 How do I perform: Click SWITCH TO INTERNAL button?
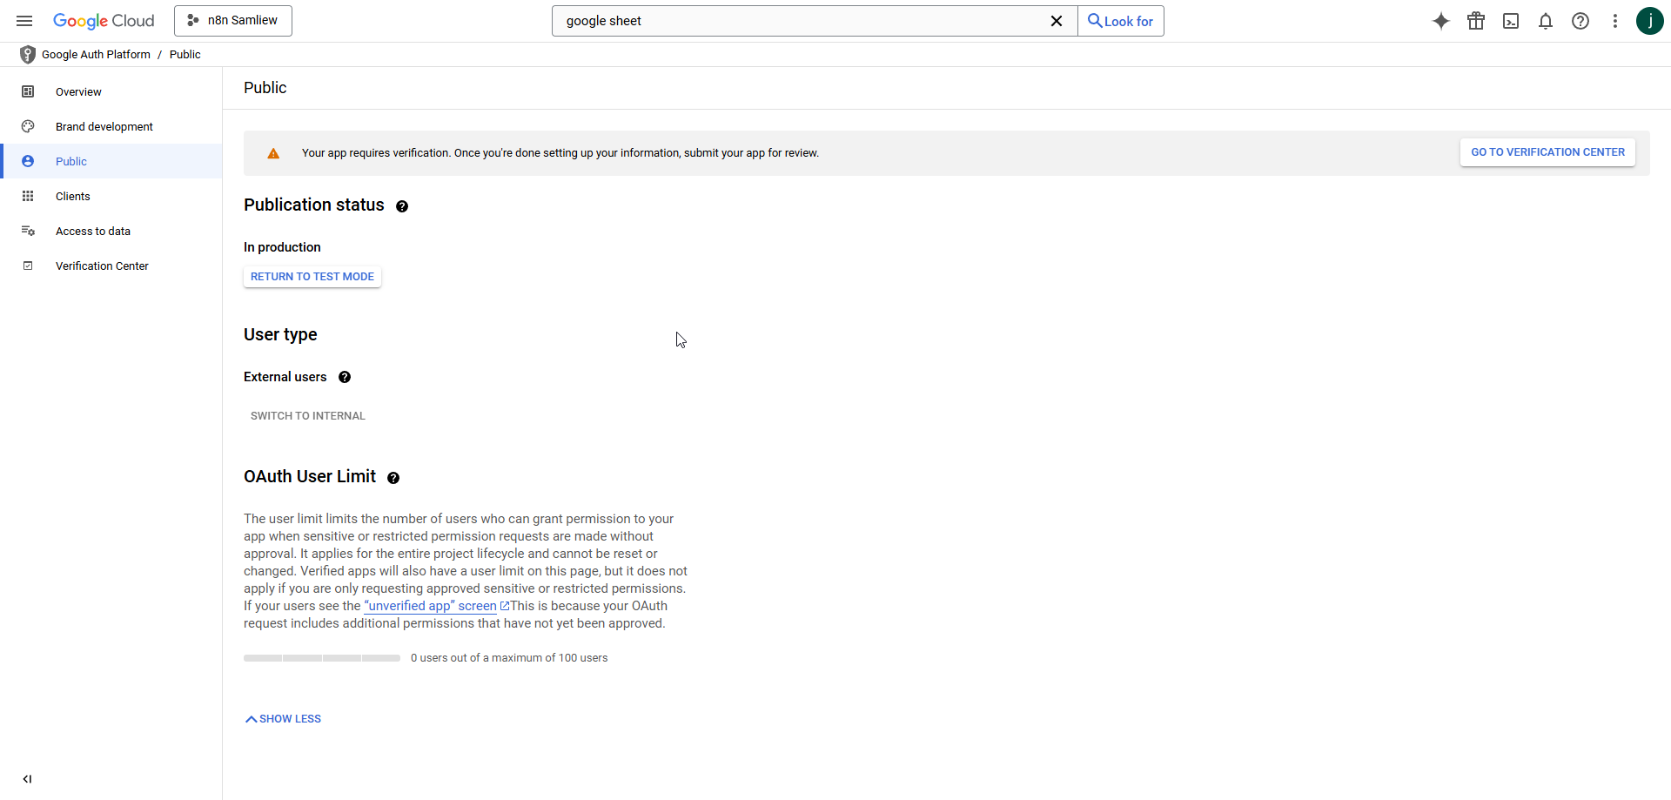click(308, 416)
